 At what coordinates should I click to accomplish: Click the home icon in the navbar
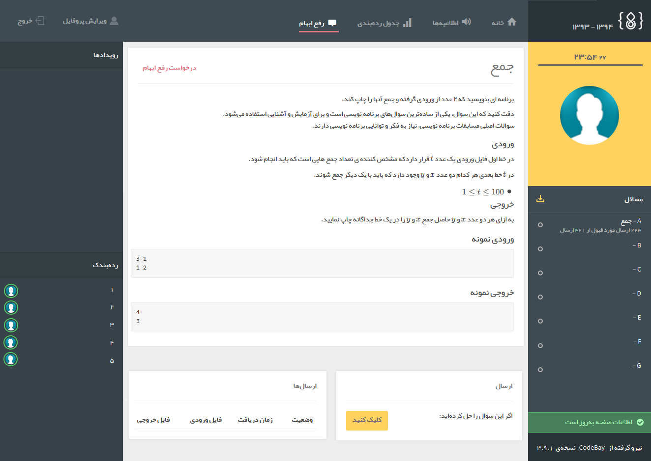[x=512, y=22]
